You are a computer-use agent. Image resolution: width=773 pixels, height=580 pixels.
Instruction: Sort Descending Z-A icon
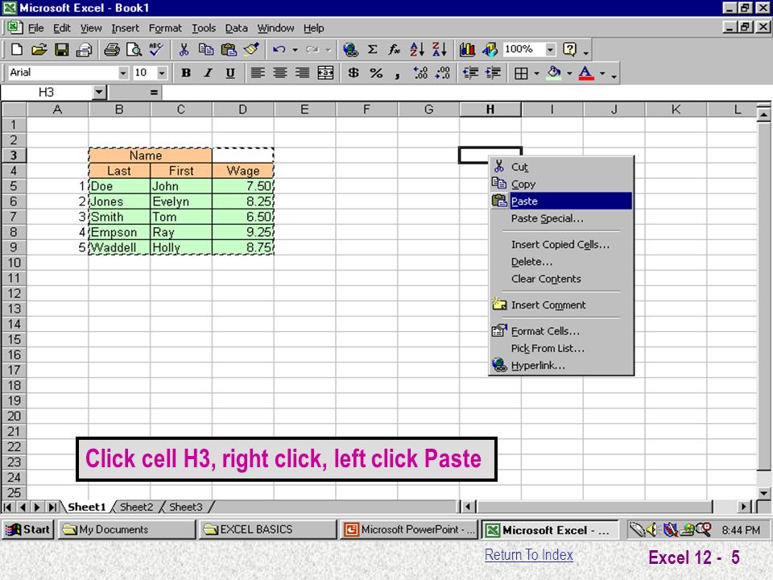click(440, 49)
